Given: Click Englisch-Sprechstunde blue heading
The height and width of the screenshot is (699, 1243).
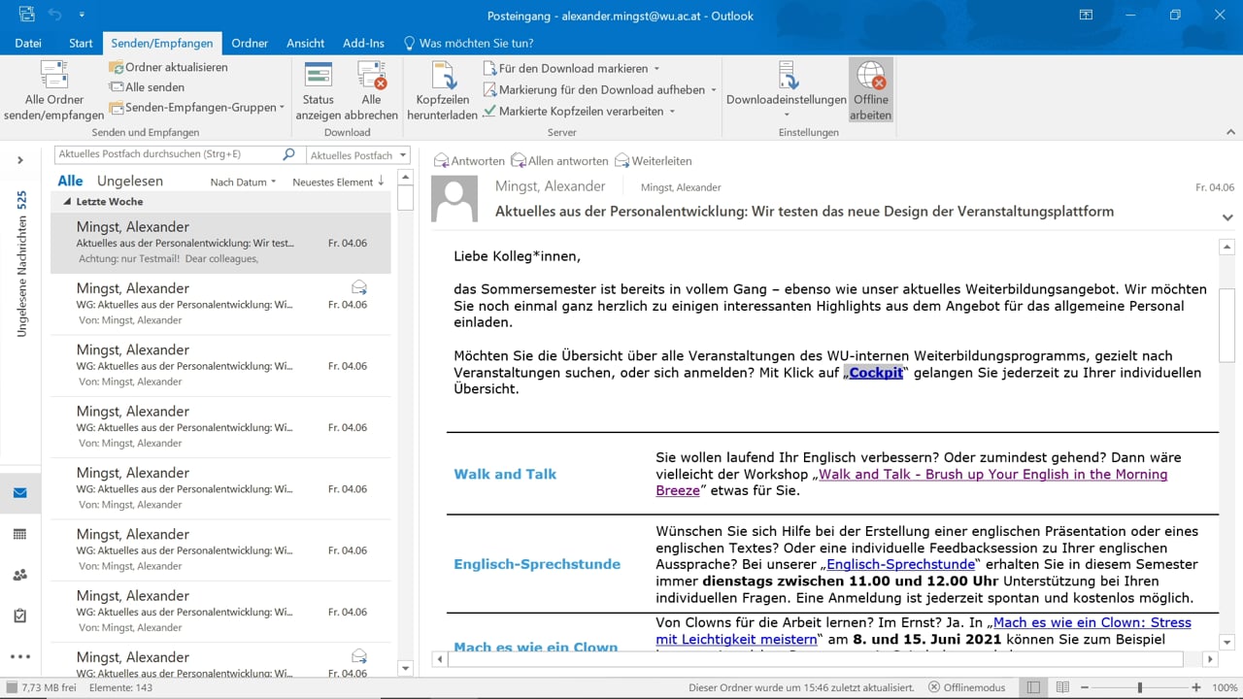Looking at the screenshot, I should tap(537, 564).
